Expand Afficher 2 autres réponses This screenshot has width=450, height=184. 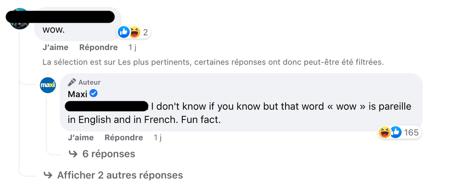click(120, 175)
